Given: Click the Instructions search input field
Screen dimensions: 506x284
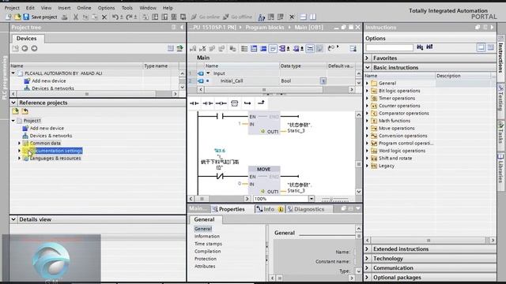Looking at the screenshot, I should pos(389,47).
